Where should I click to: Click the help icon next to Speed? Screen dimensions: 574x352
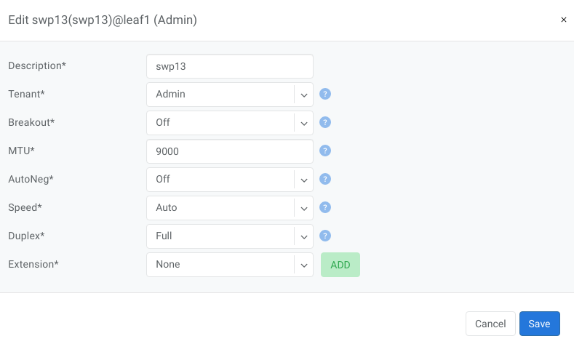click(x=326, y=207)
